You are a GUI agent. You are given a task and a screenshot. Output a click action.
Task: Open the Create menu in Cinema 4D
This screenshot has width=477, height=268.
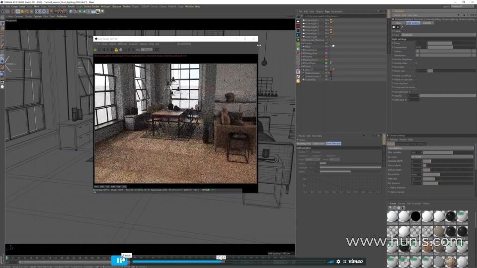click(14, 6)
